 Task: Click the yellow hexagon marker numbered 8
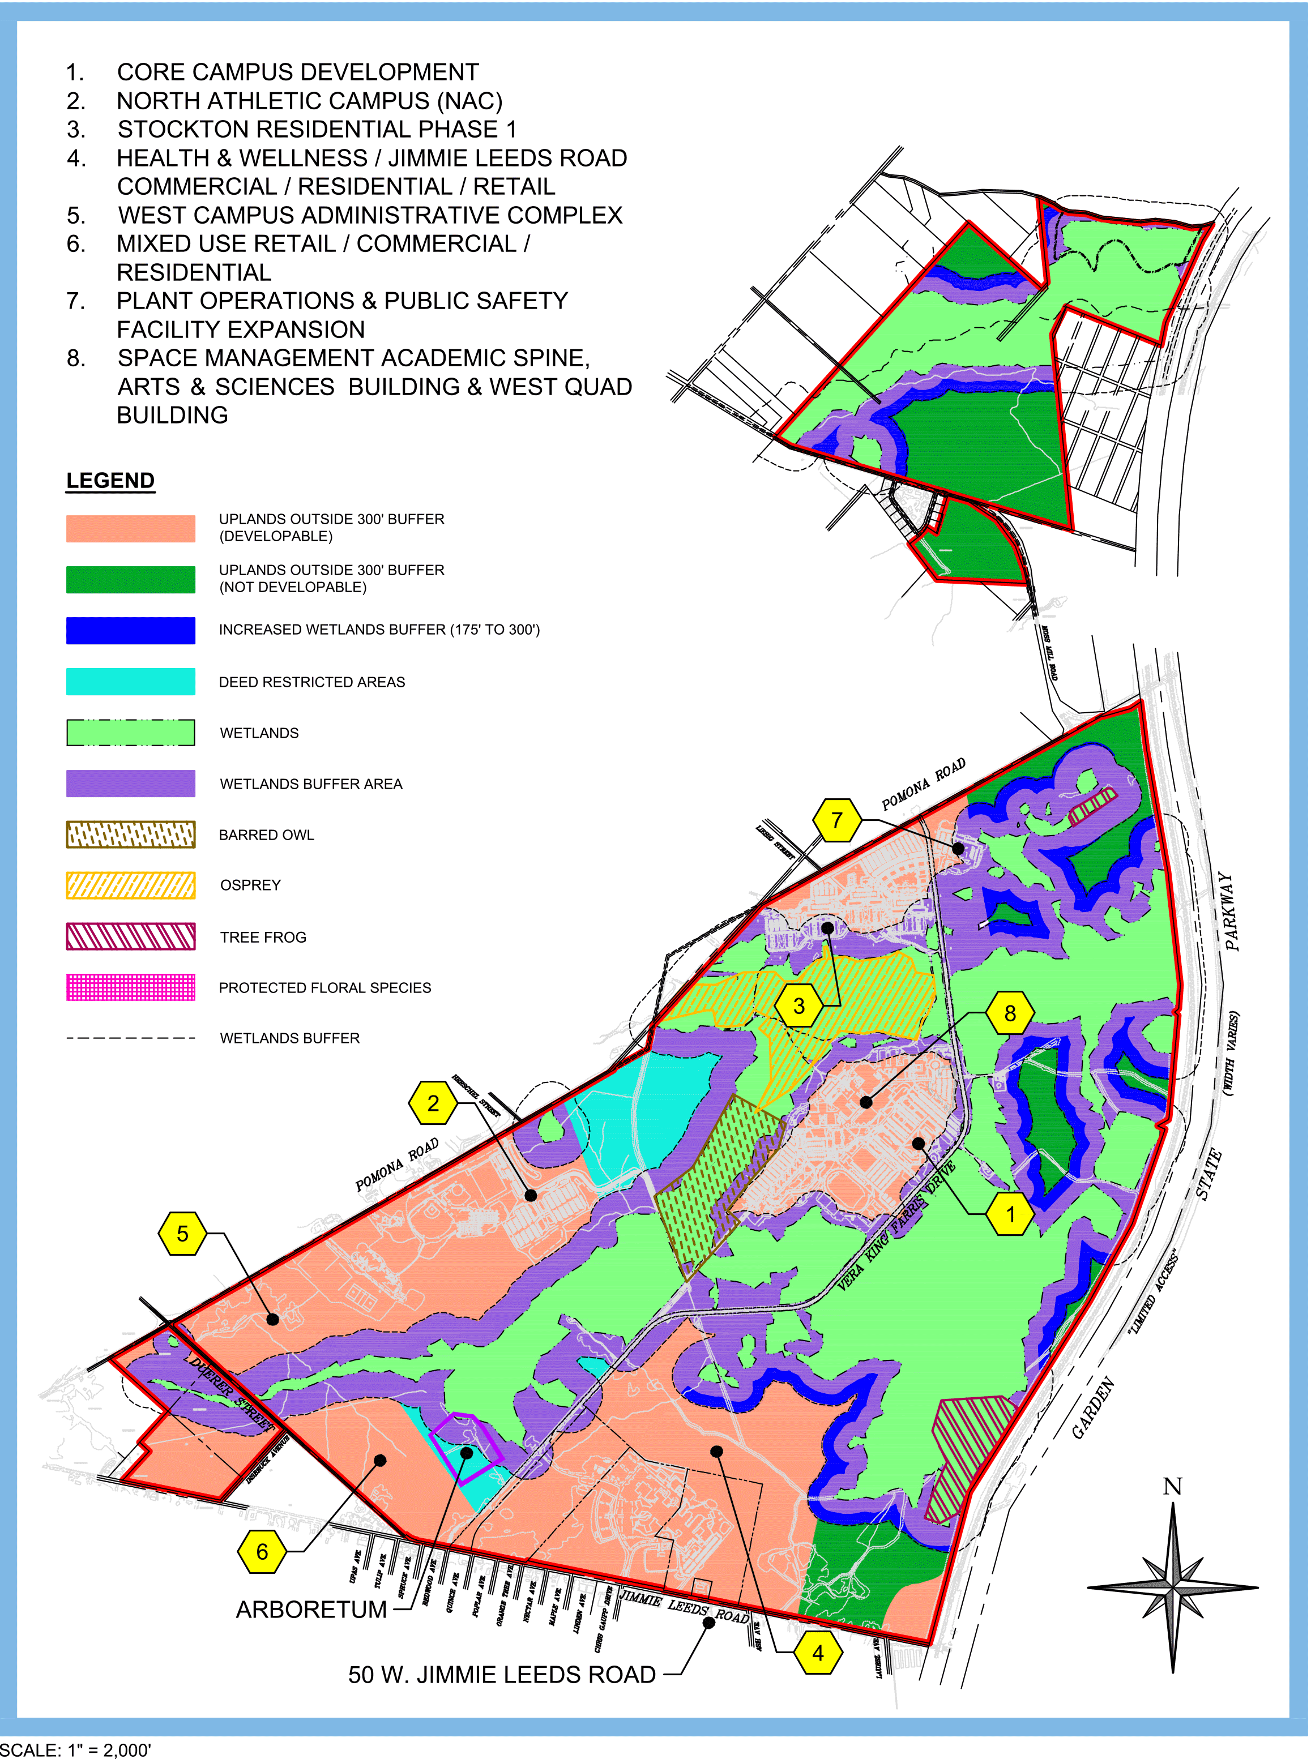pyautogui.click(x=1009, y=1013)
